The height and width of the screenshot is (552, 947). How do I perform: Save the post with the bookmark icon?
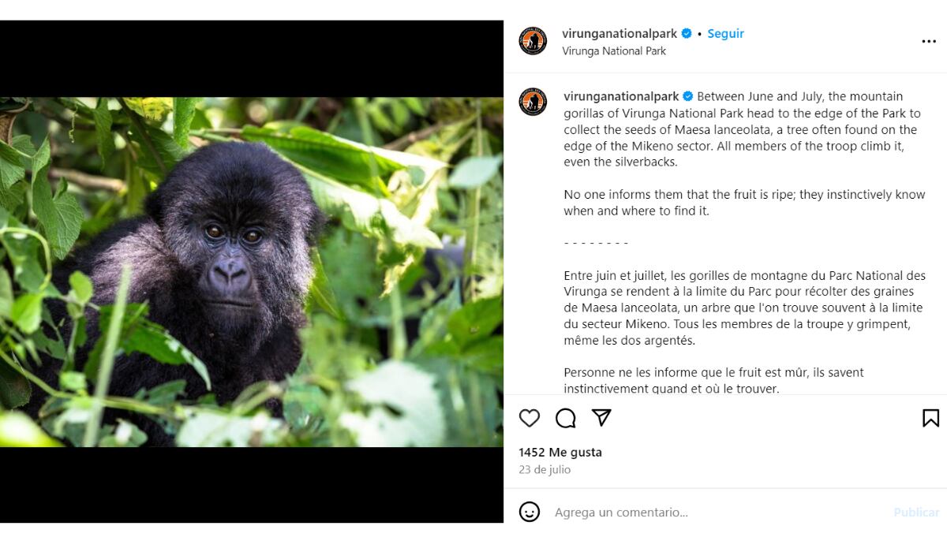click(930, 418)
